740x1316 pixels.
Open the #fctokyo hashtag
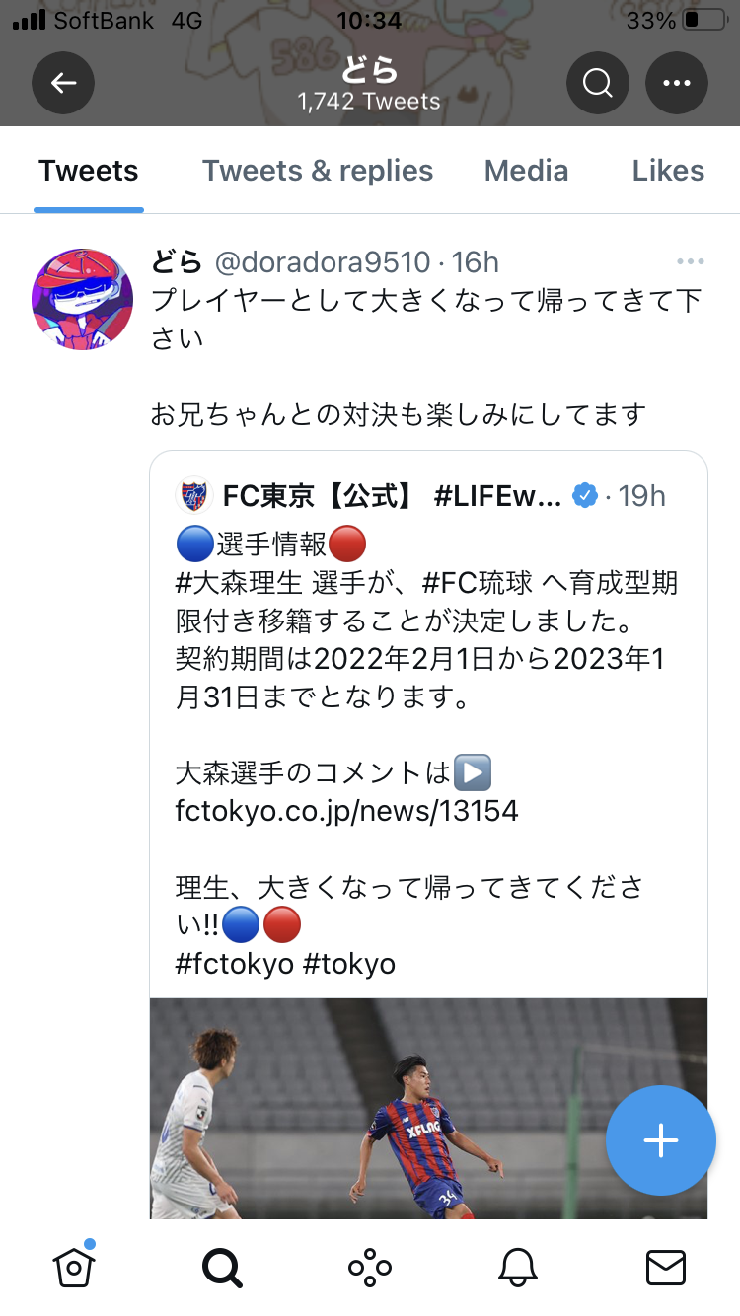tap(234, 963)
